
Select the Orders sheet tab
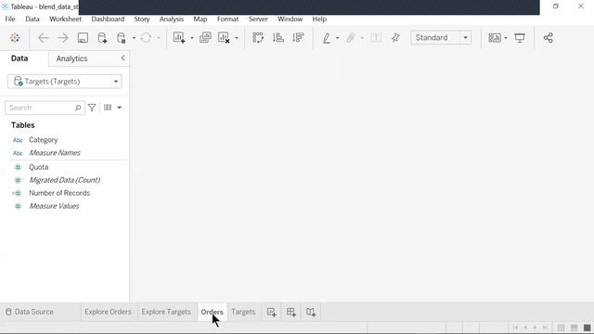213,312
